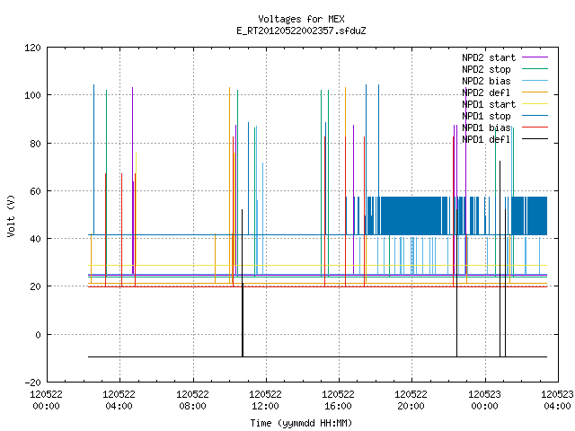Viewport: 575px width, 431px height.
Task: Click the black NPD1 defl legend line
Action: coord(535,139)
